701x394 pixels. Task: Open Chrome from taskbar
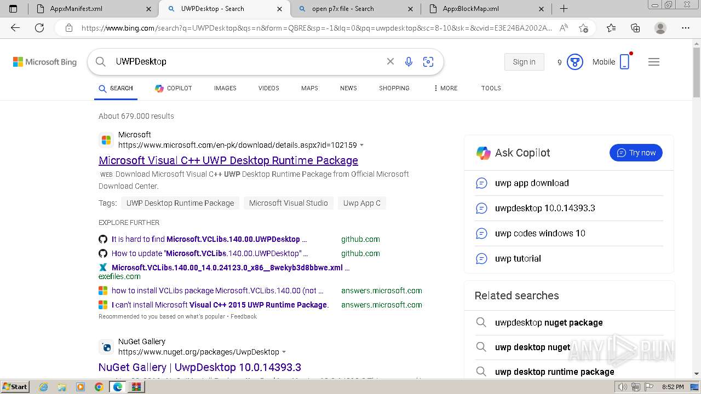point(99,387)
